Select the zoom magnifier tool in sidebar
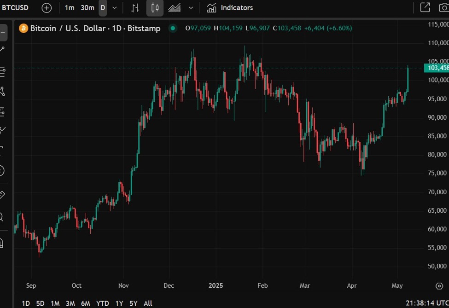This screenshot has height=308, width=449. (x=1, y=217)
